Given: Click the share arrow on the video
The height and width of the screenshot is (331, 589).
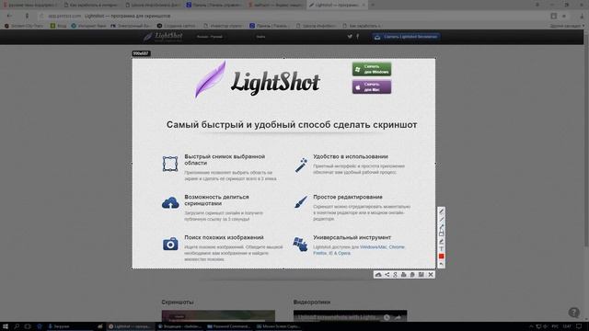Looking at the screenshot, I should tap(398, 317).
